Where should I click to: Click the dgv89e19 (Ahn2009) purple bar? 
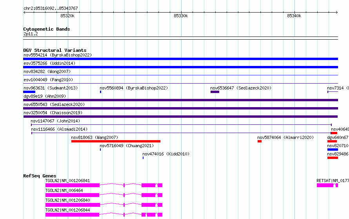pos(180,100)
